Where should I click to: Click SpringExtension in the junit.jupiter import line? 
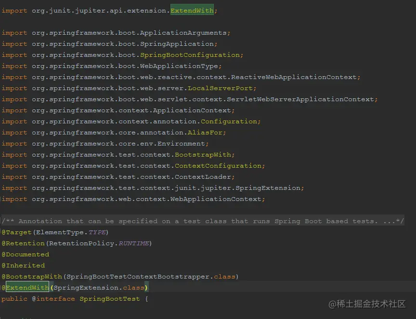268,188
